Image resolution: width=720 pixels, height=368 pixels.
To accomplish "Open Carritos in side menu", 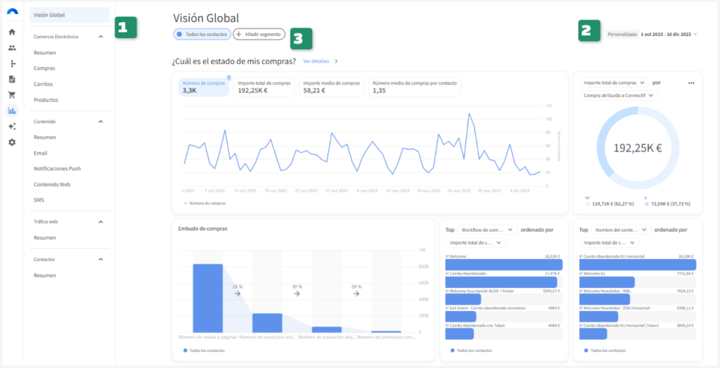I will (x=43, y=84).
